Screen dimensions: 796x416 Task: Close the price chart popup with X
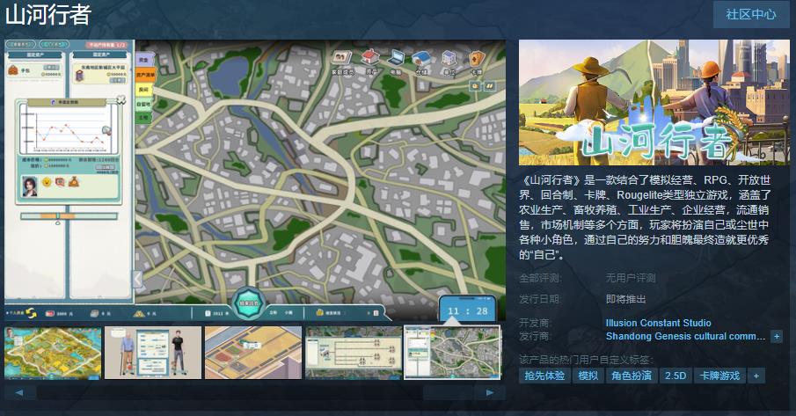pos(120,100)
